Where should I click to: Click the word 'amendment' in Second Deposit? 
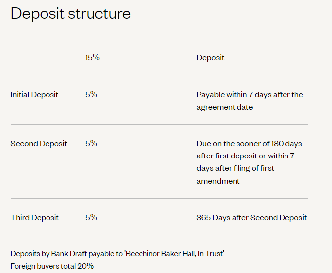point(218,181)
